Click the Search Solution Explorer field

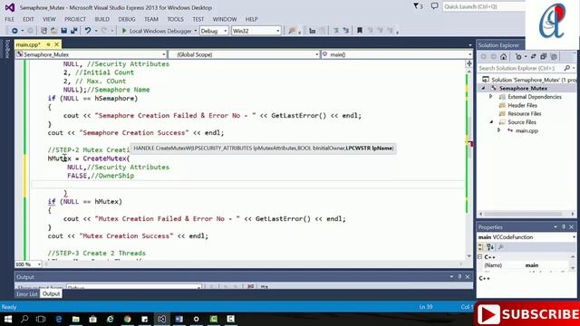click(x=520, y=69)
